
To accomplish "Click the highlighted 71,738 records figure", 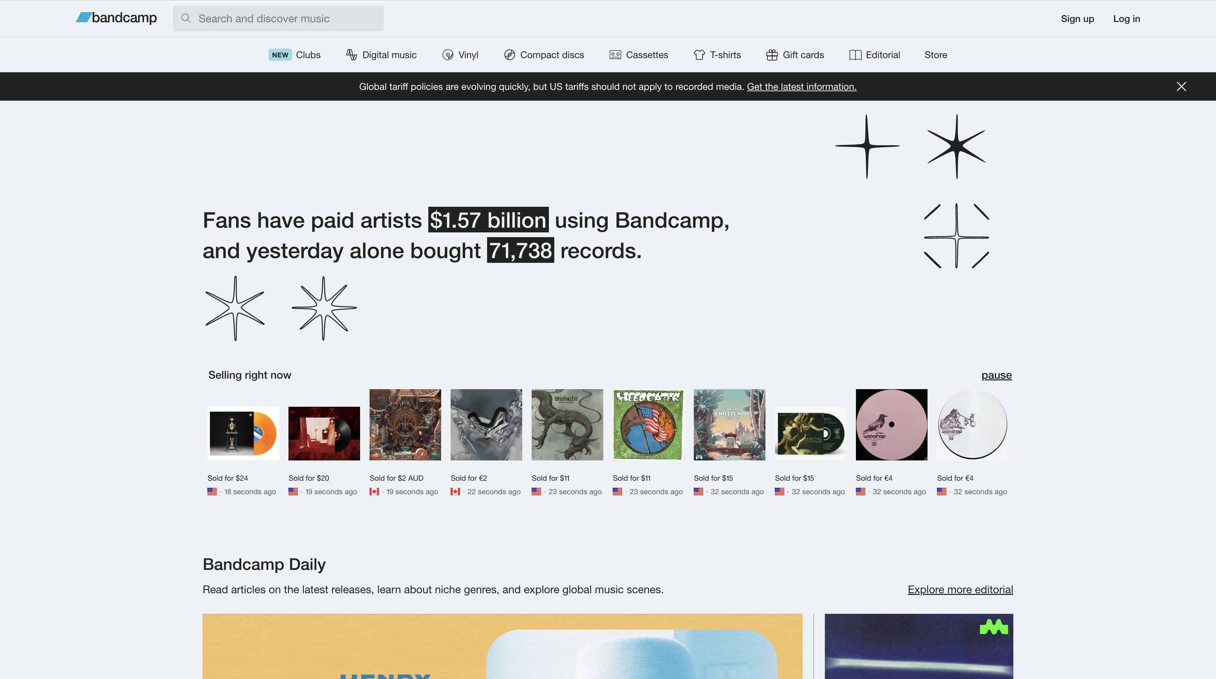I will (520, 250).
